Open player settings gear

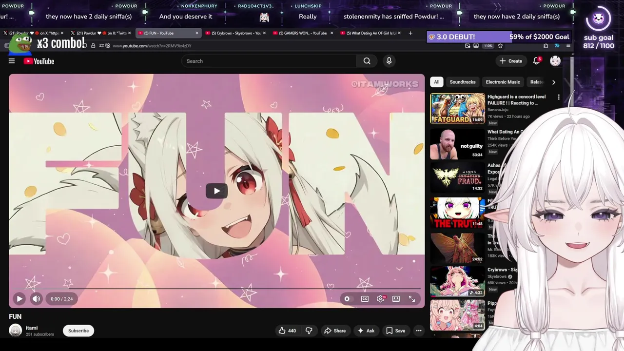381,299
